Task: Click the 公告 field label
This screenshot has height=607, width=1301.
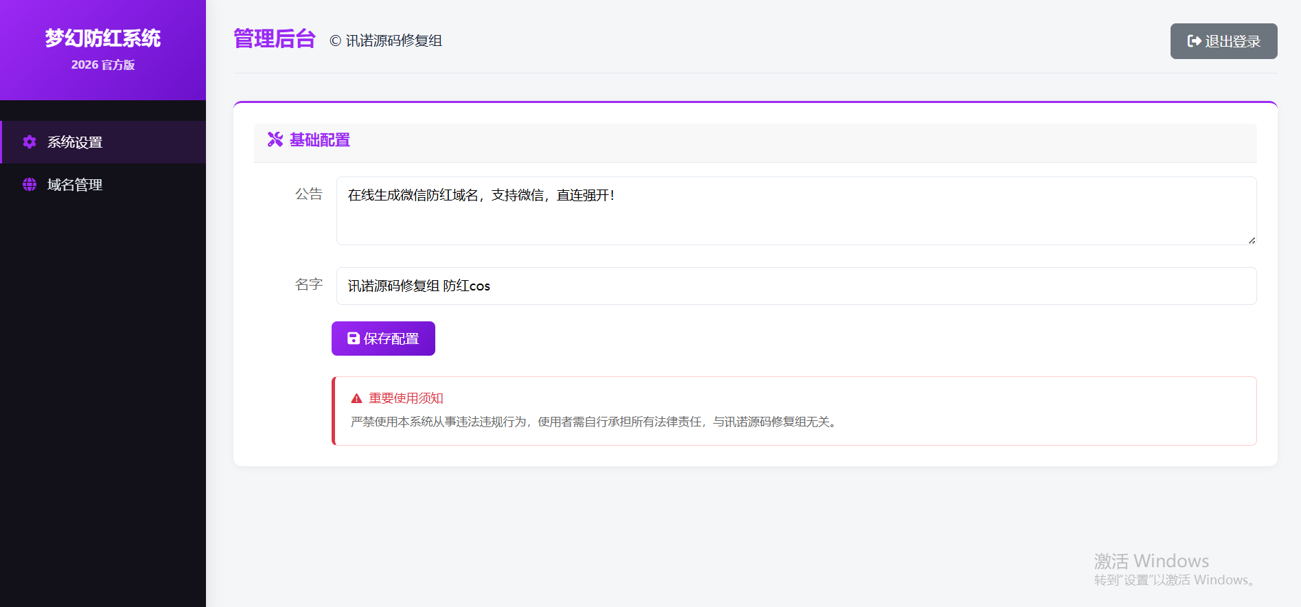Action: 308,194
